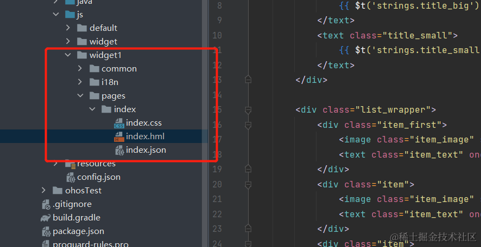Select the widget folder name

[x=103, y=41]
